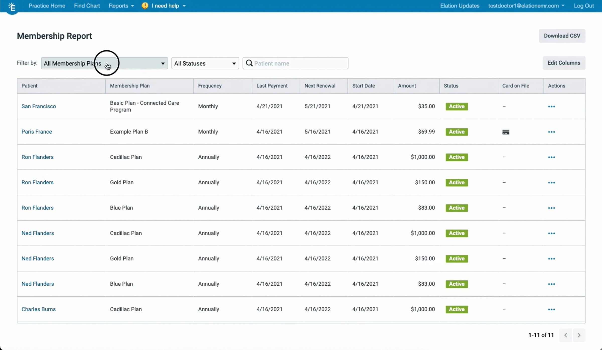The width and height of the screenshot is (602, 350).
Task: Go to Practice Home
Action: pos(47,6)
